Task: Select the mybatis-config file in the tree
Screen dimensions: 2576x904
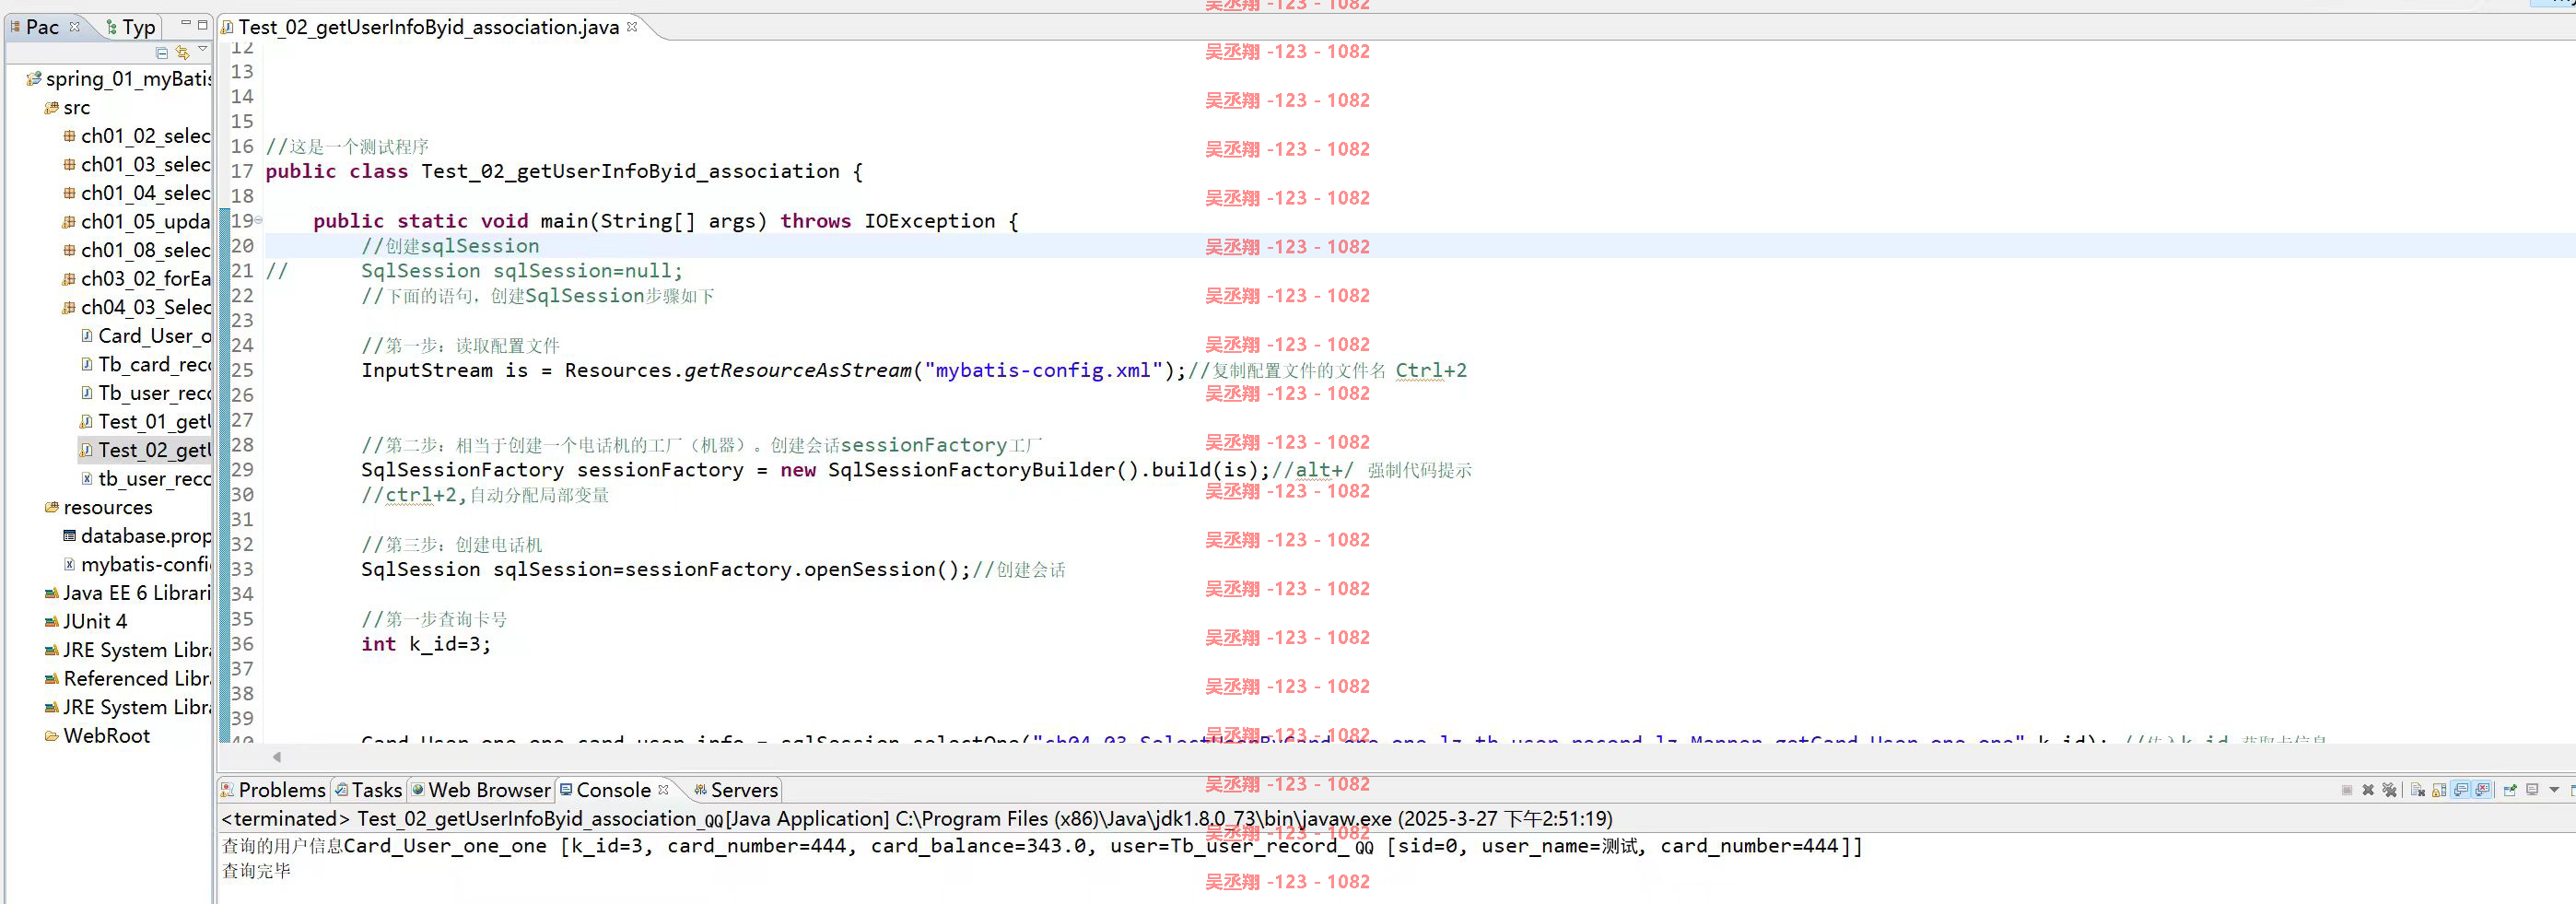Action: click(137, 564)
